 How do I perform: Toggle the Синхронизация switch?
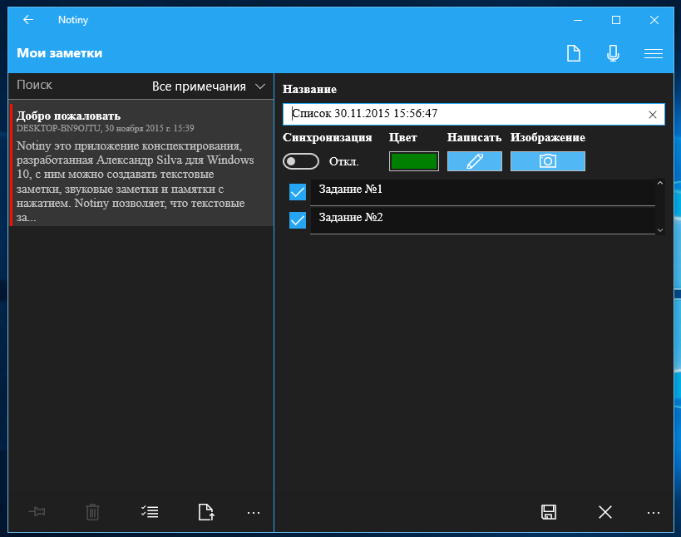(300, 161)
